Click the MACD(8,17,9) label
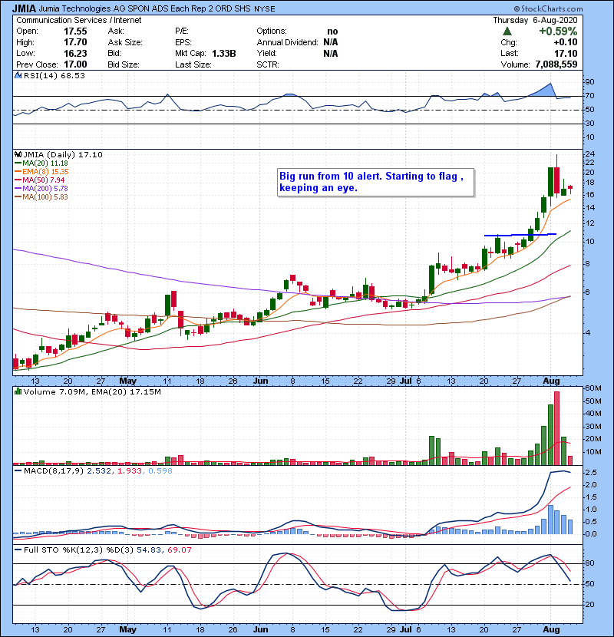Viewport: 614px width, 637px height. tap(54, 471)
